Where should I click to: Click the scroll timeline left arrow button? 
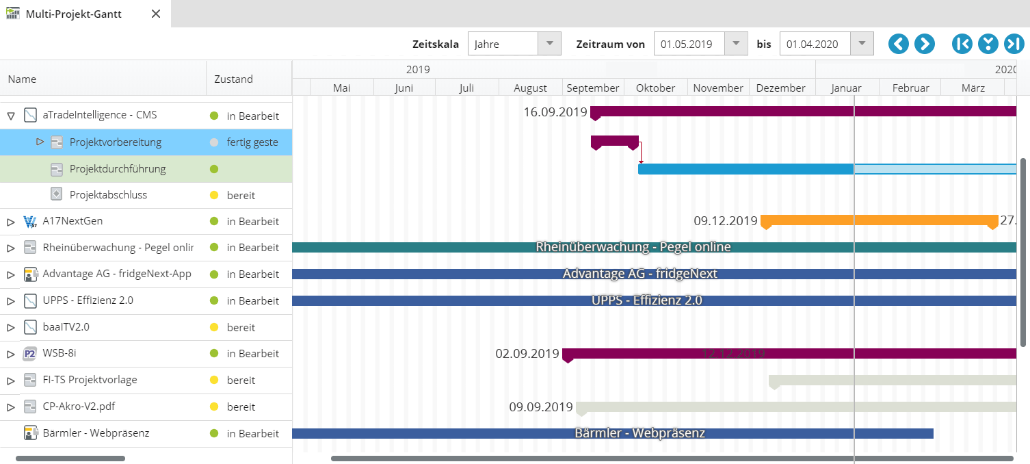tap(899, 44)
